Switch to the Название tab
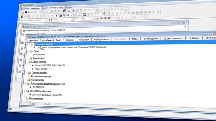This screenshot has height=121, width=216. tap(33, 40)
